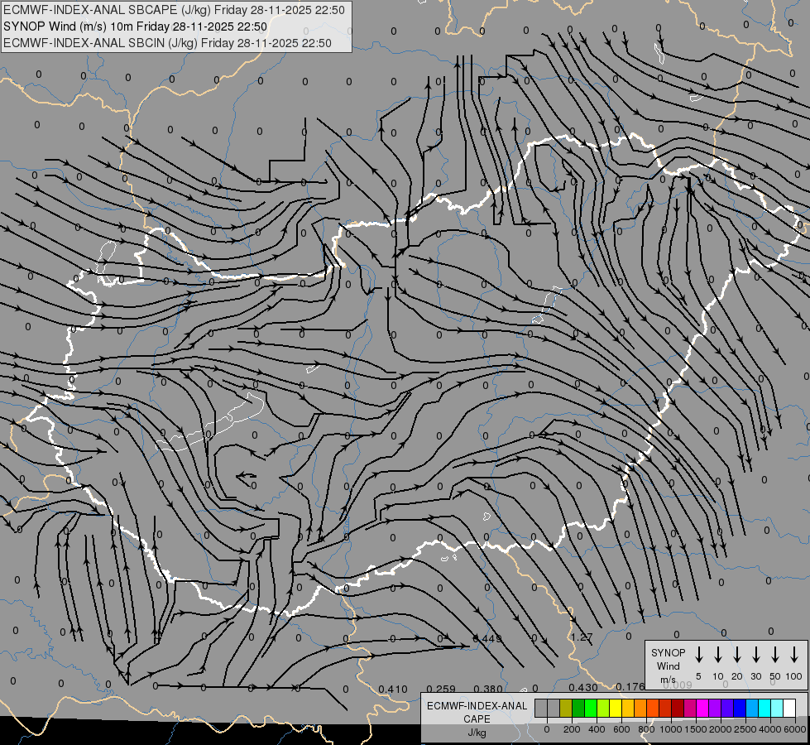Select the olive 200 J/kg CAPE swatch
The width and height of the screenshot is (810, 745).
[566, 709]
